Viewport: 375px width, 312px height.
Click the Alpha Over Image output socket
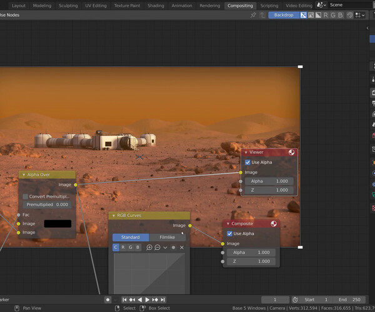pos(76,185)
